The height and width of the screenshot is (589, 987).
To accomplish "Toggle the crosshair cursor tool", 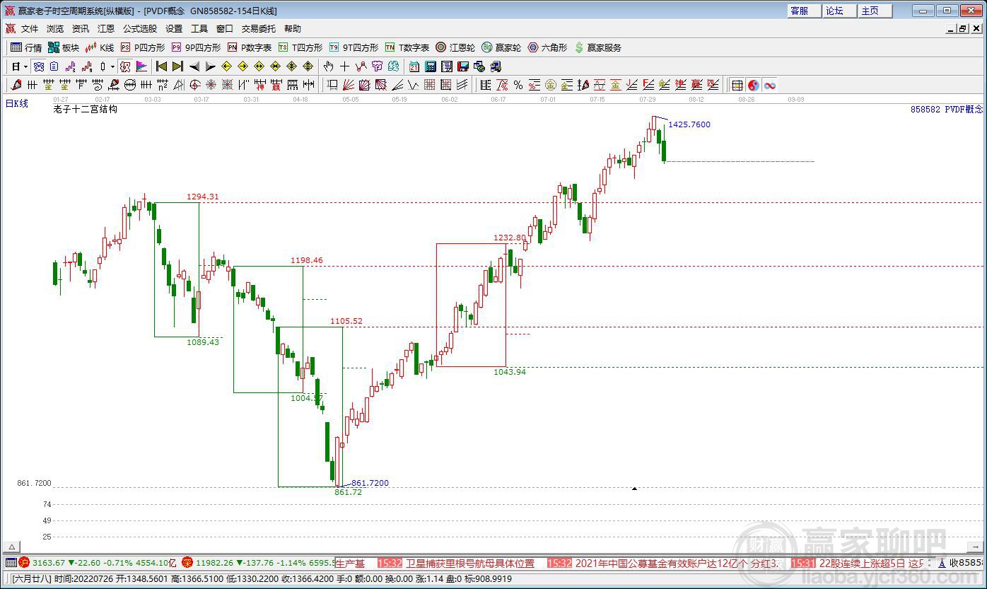I will [x=344, y=66].
